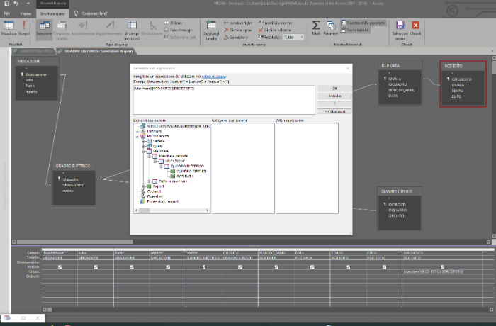496x326 pixels.
Task: Click the Chiudi icon in the ribbon
Action: tap(415, 28)
